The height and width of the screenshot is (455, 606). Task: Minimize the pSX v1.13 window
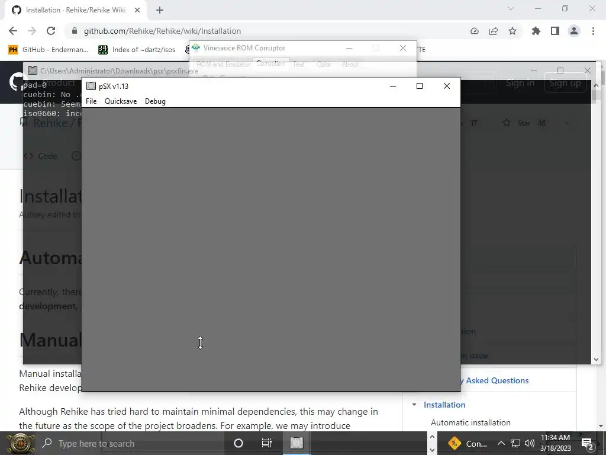click(393, 86)
